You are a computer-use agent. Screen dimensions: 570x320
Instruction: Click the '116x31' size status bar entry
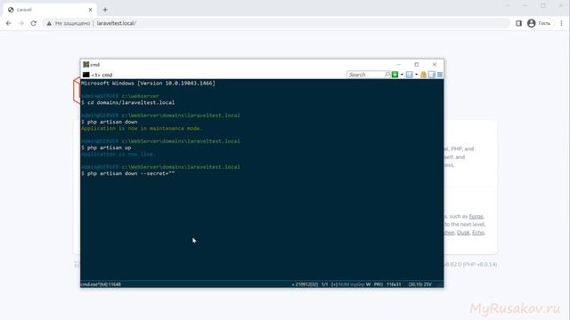[394, 284]
